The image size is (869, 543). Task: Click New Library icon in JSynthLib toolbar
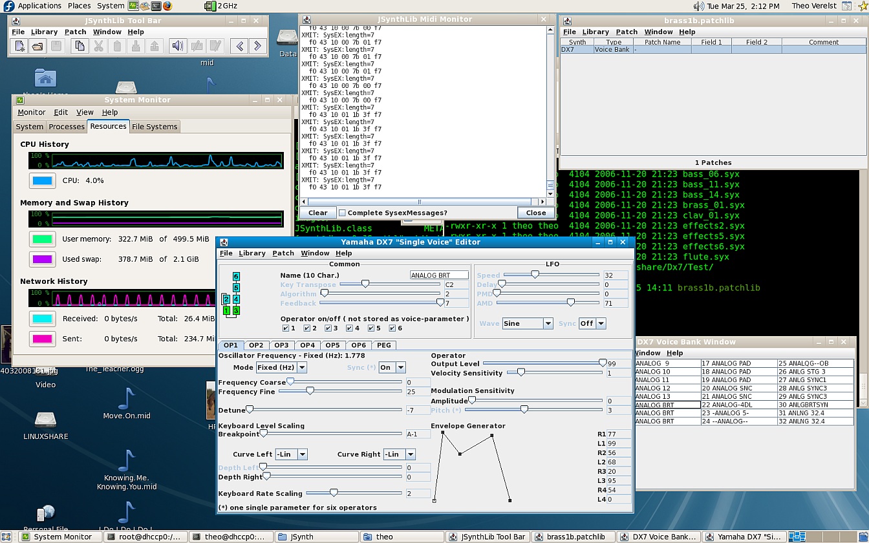(20, 46)
